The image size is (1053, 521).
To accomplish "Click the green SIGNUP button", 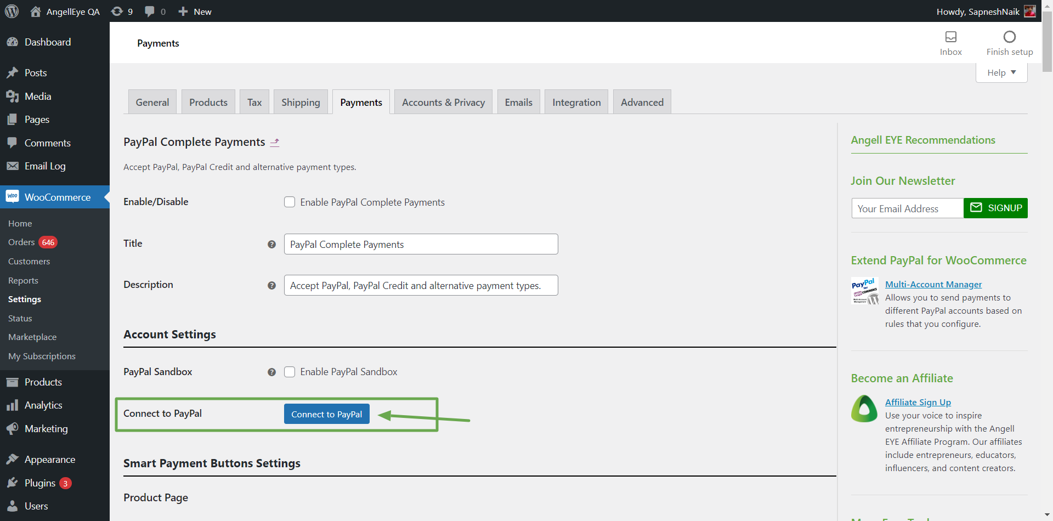I will [995, 208].
